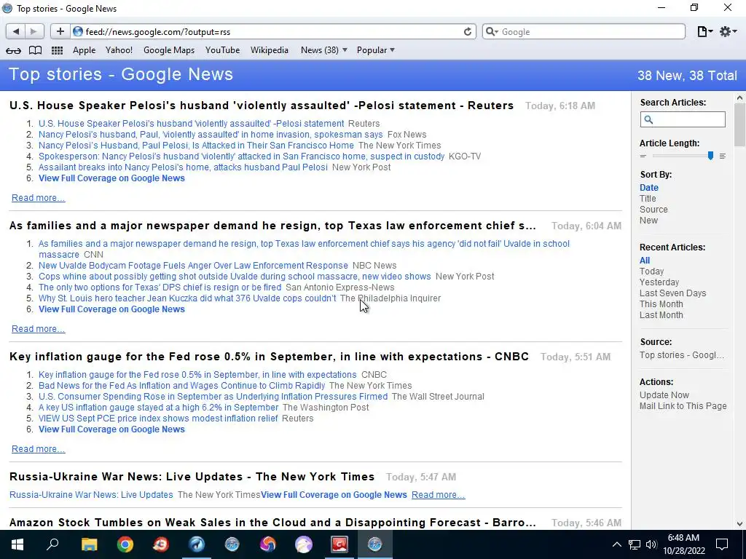
Task: Show hidden tray icons chevron
Action: pos(616,544)
